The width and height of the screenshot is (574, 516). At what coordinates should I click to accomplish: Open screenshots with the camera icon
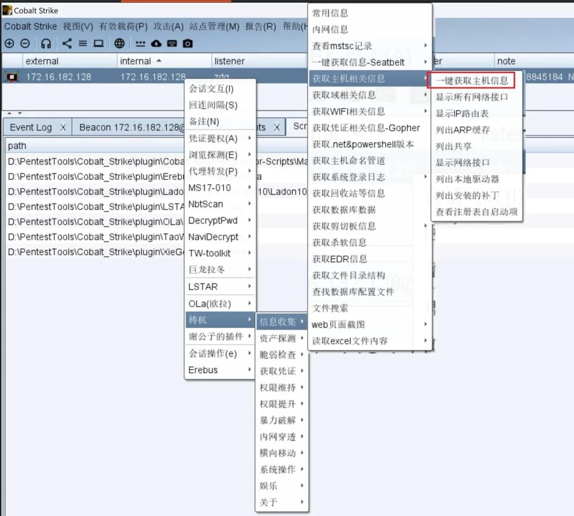click(x=188, y=44)
